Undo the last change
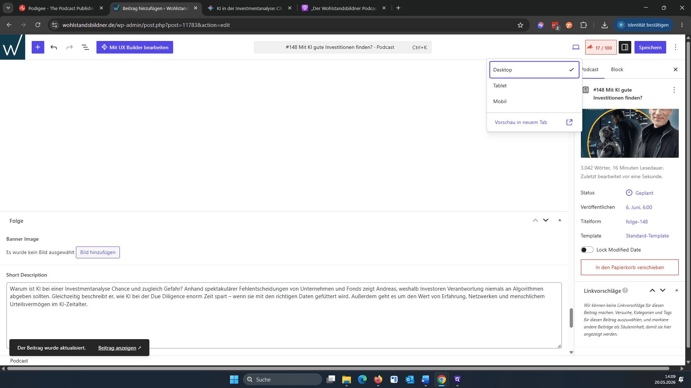This screenshot has width=691, height=388. tap(54, 47)
